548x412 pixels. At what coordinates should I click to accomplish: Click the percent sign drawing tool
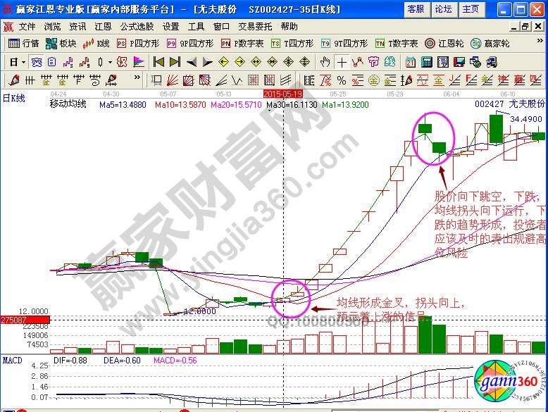[x=342, y=80]
